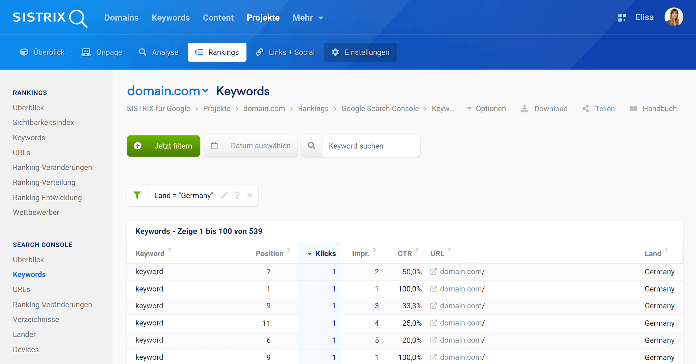The height and width of the screenshot is (364, 696).
Task: Click the search magnifier beside Keyword suchen
Action: coord(312,146)
